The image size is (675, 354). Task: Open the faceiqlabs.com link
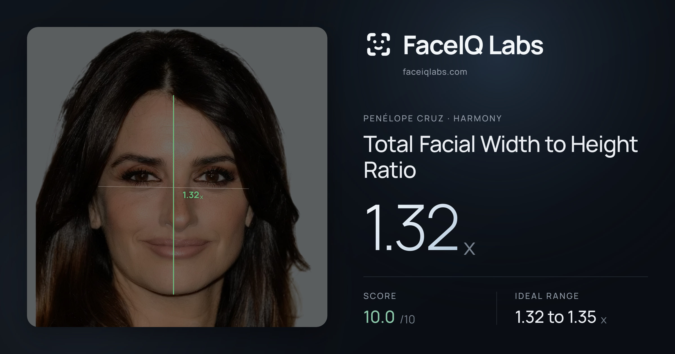(435, 72)
